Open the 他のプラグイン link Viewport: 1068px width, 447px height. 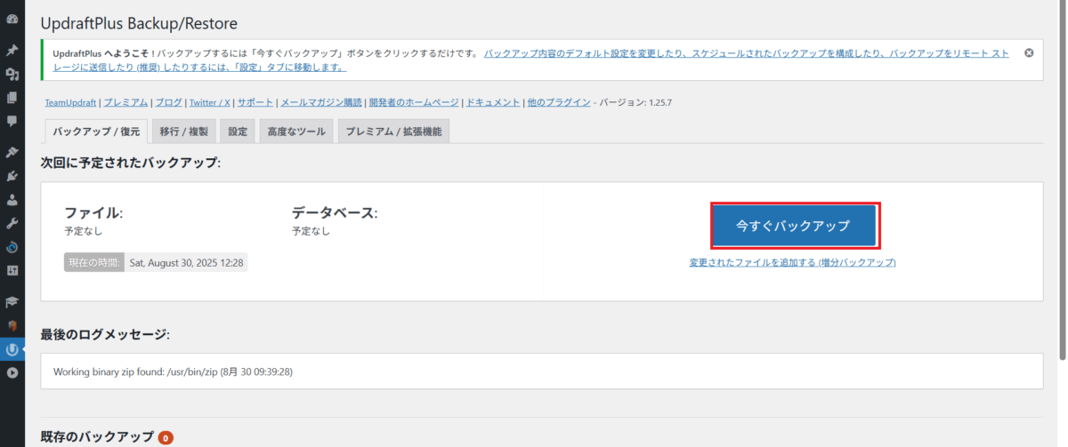point(559,102)
